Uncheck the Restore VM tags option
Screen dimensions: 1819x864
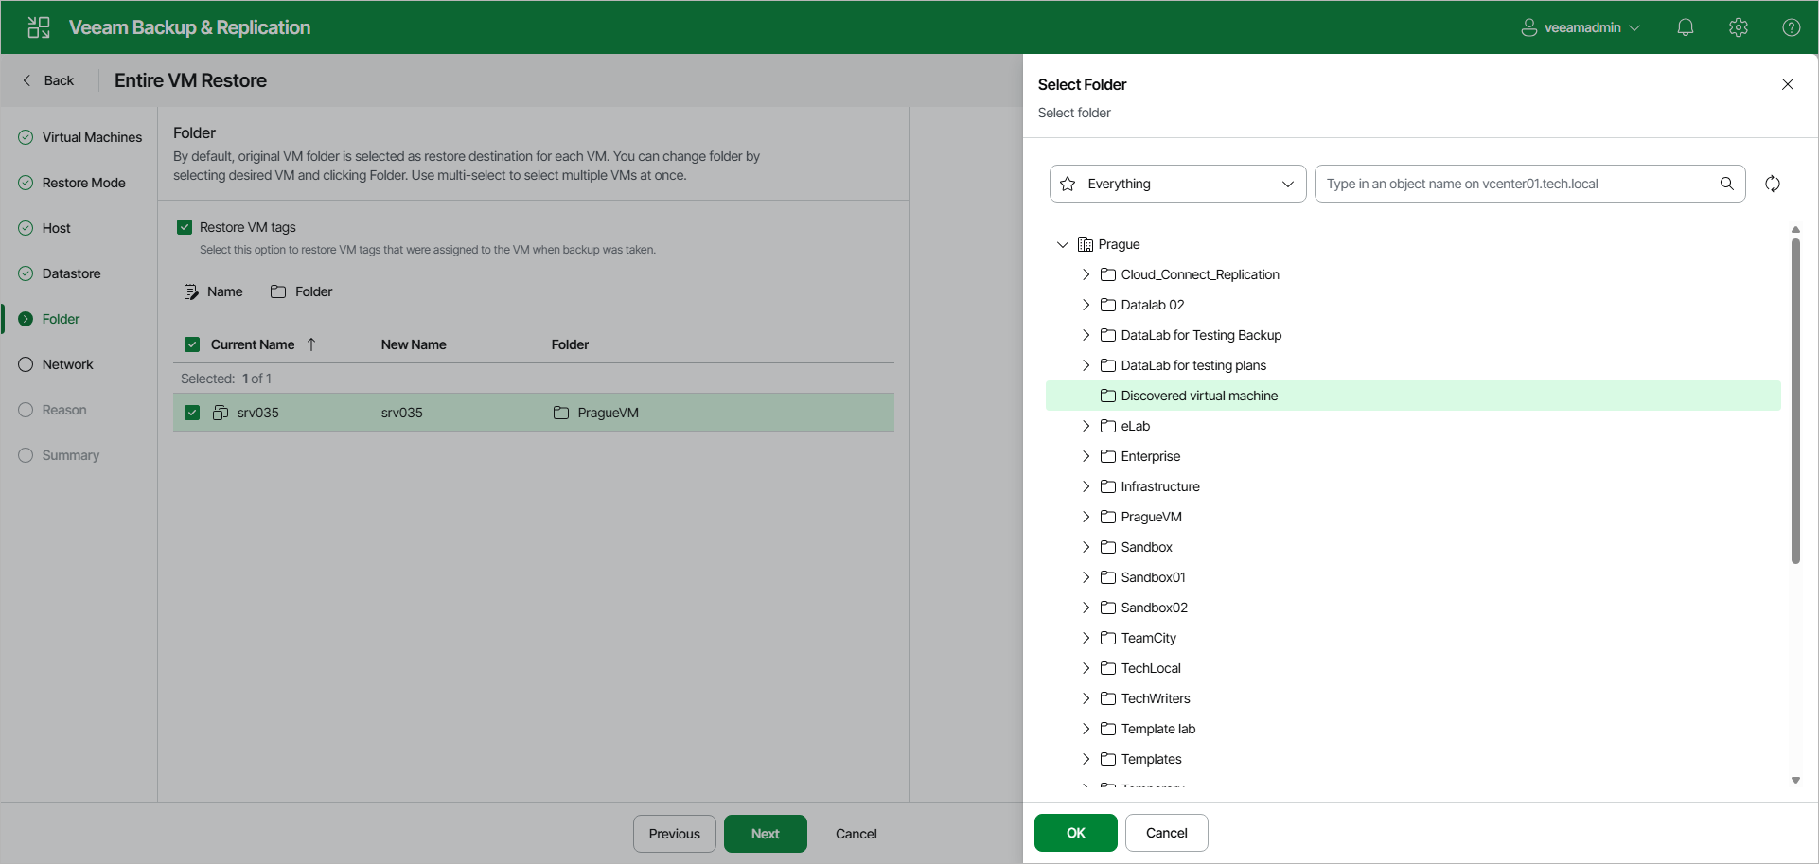[x=185, y=226]
